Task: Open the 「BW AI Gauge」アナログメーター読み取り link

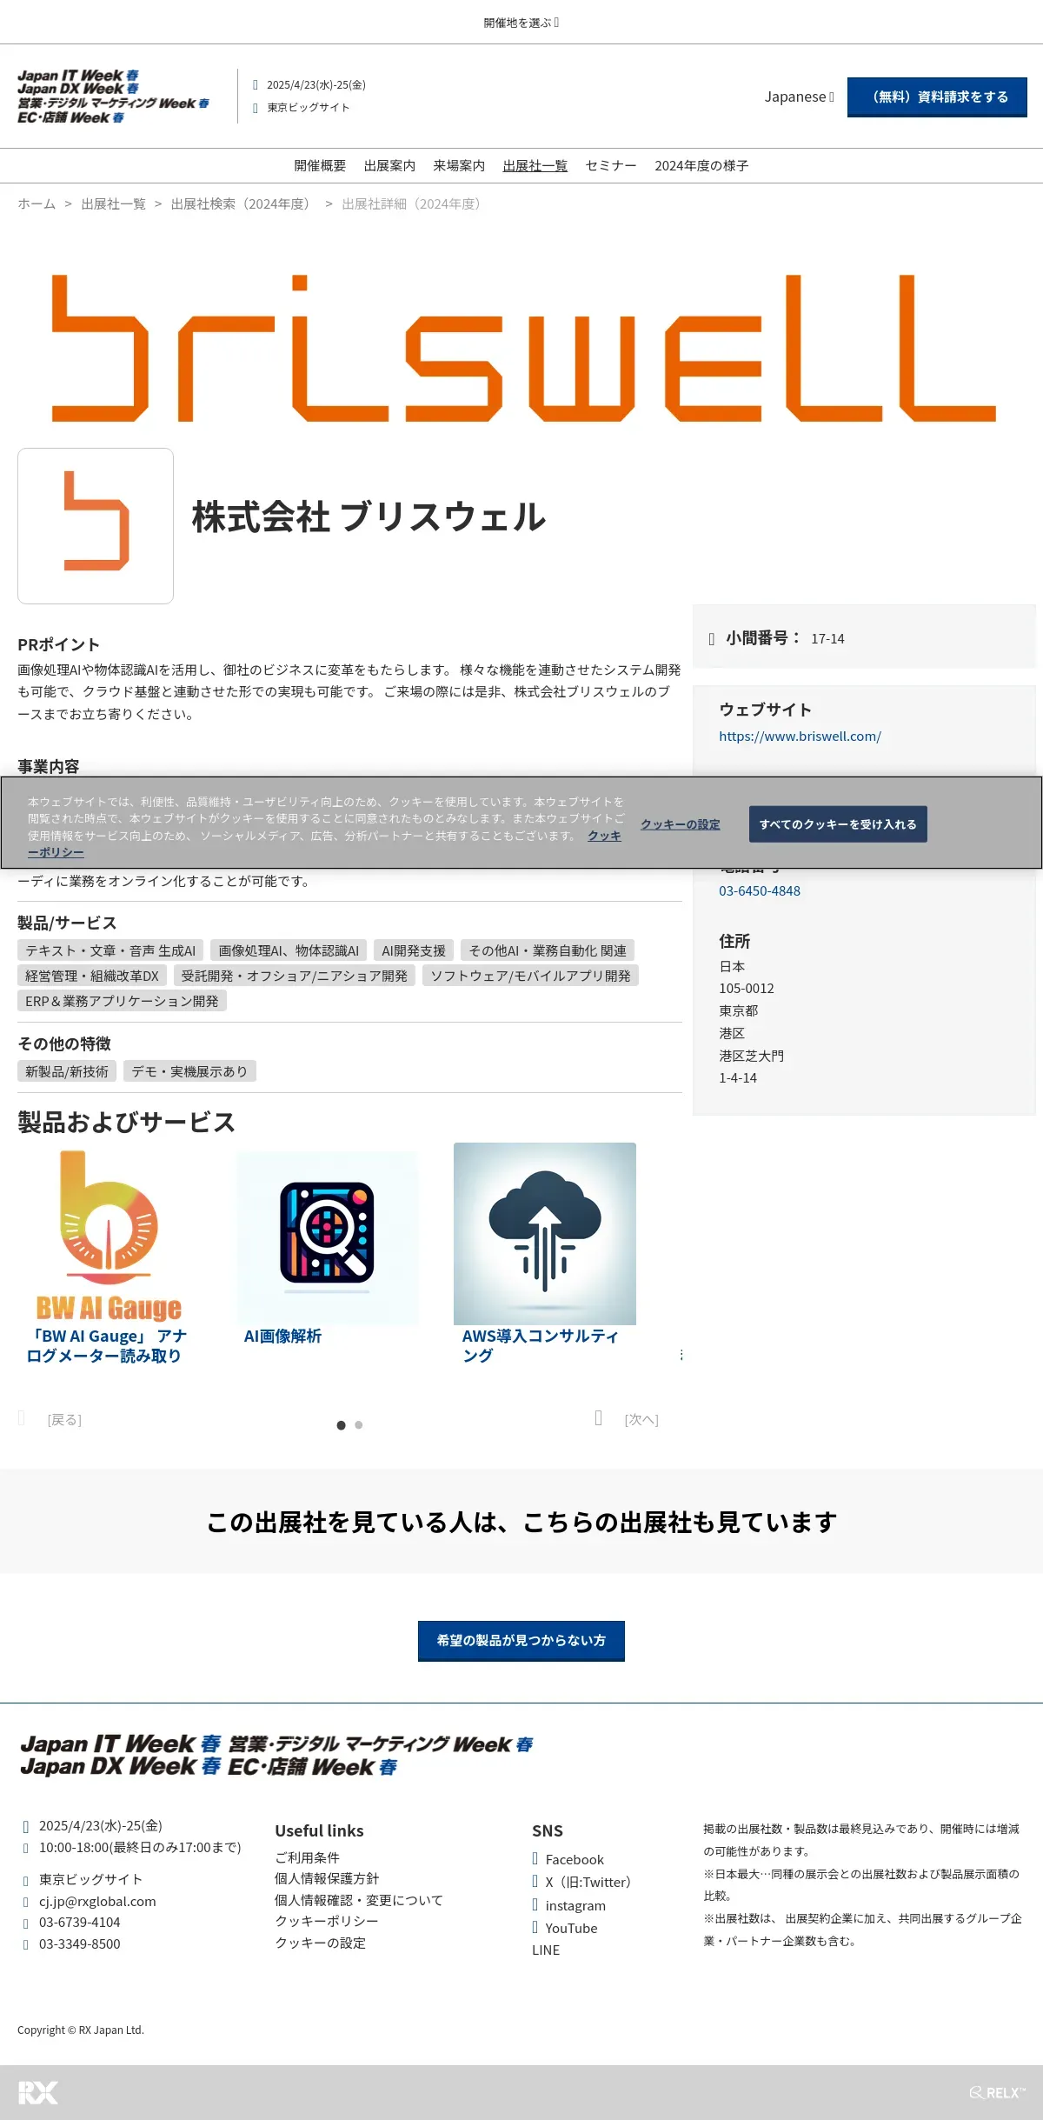Action: click(x=107, y=1345)
